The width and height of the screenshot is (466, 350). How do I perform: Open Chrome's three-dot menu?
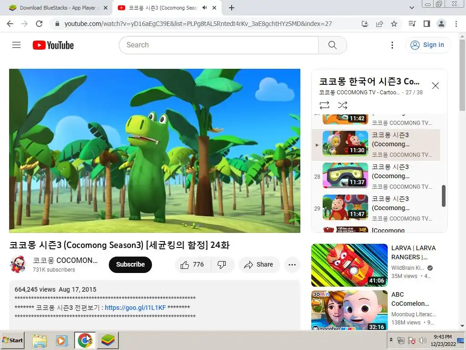point(456,24)
